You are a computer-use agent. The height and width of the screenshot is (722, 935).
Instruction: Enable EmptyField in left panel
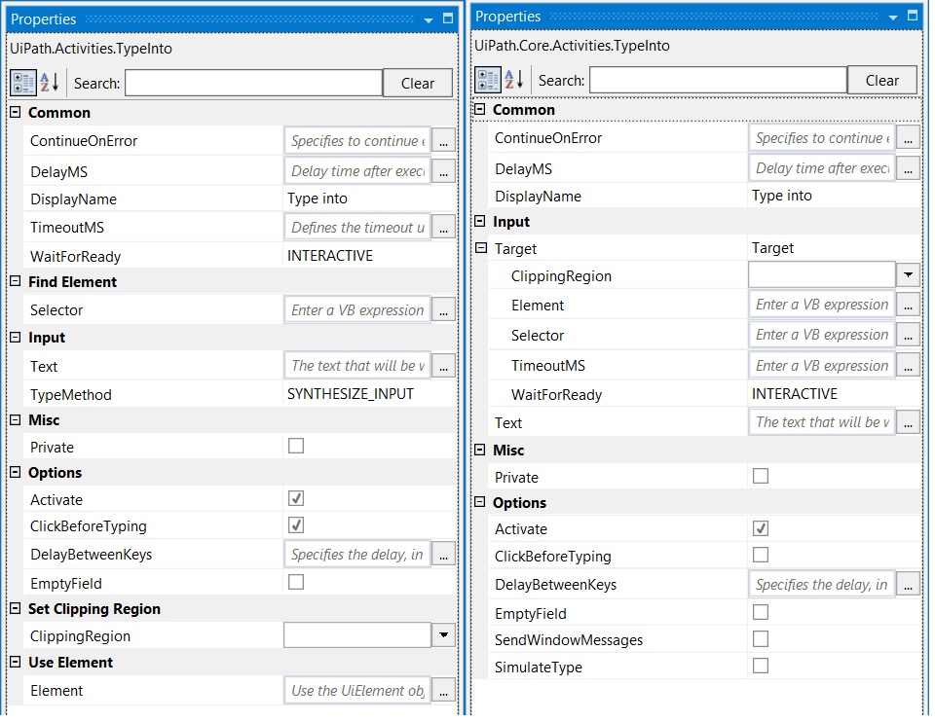296,582
